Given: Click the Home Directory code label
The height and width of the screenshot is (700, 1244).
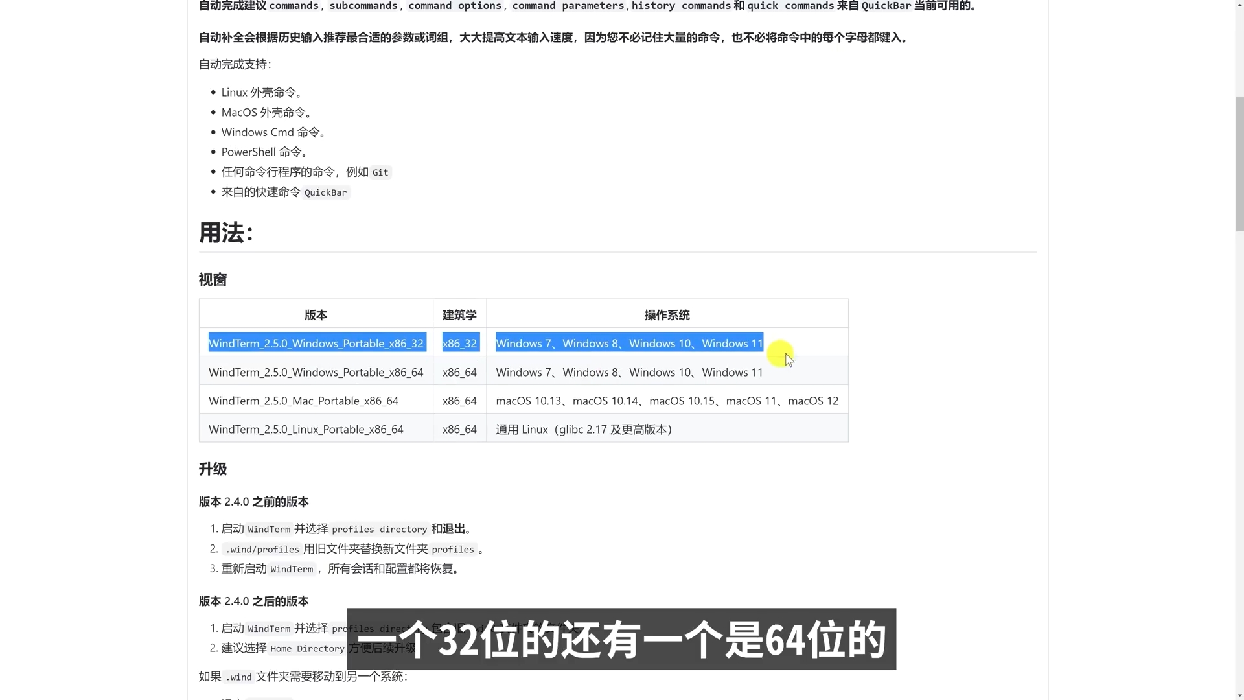Looking at the screenshot, I should pyautogui.click(x=306, y=649).
